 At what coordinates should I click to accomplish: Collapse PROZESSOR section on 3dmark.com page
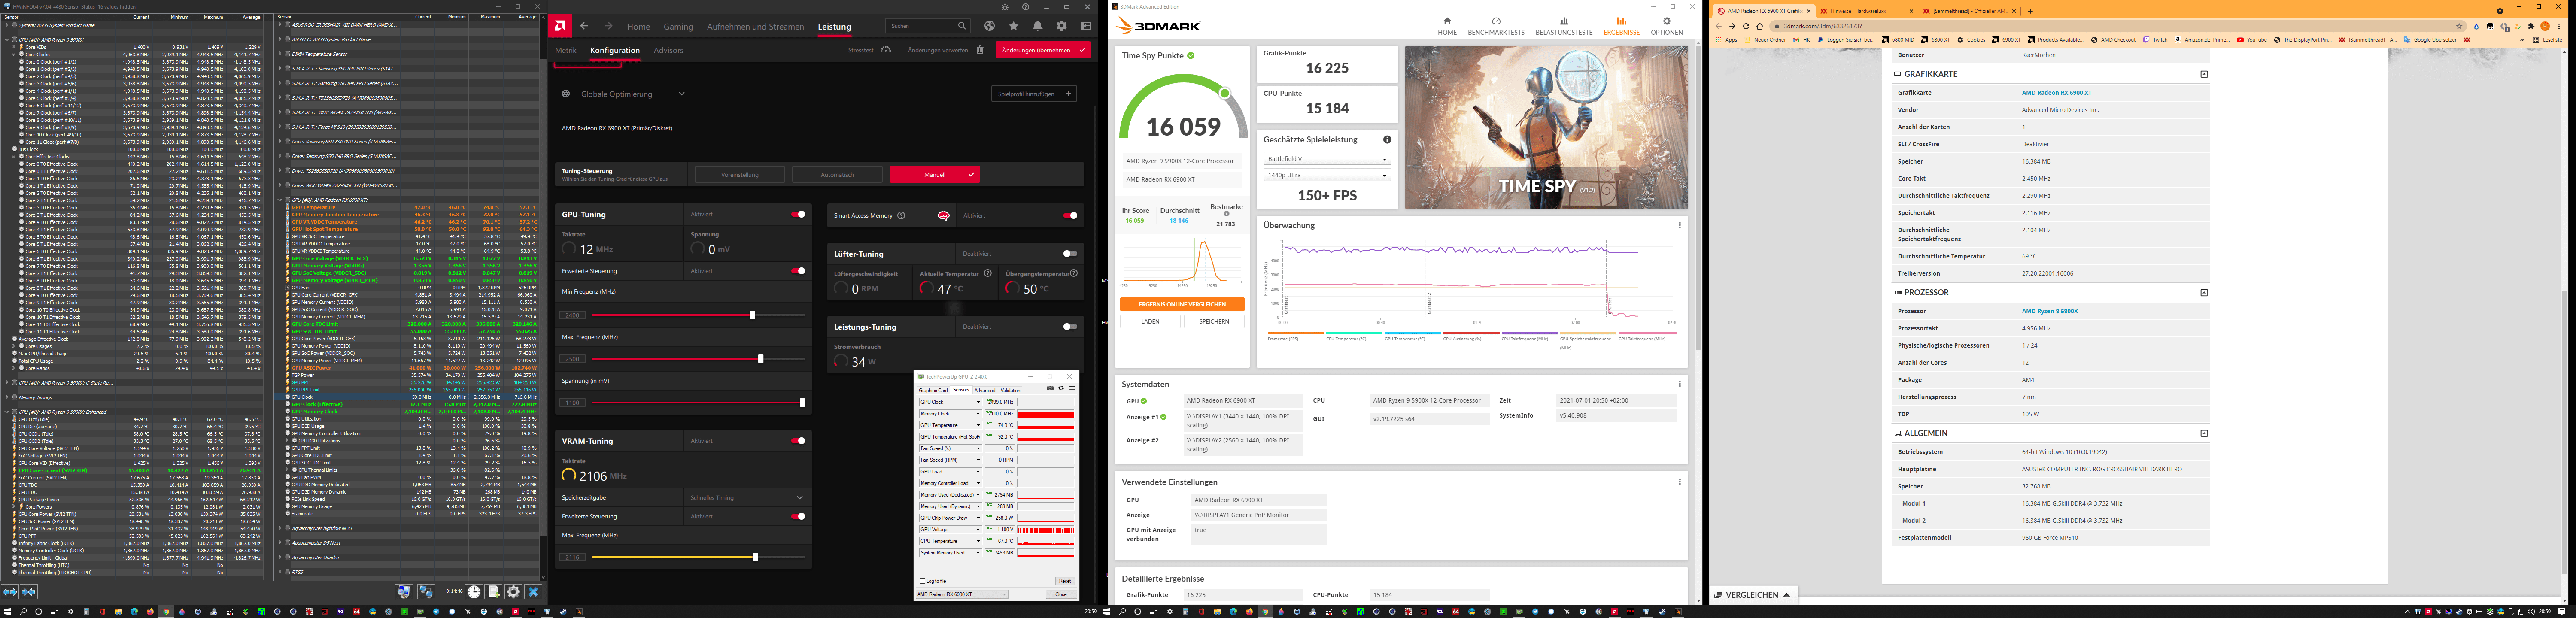pos(2204,293)
